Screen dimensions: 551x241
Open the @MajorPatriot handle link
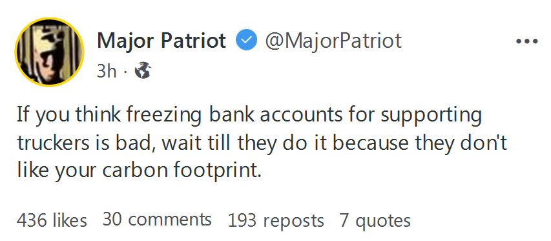[333, 41]
